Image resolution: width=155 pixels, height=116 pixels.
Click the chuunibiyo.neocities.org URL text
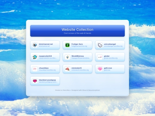pos(47,70)
